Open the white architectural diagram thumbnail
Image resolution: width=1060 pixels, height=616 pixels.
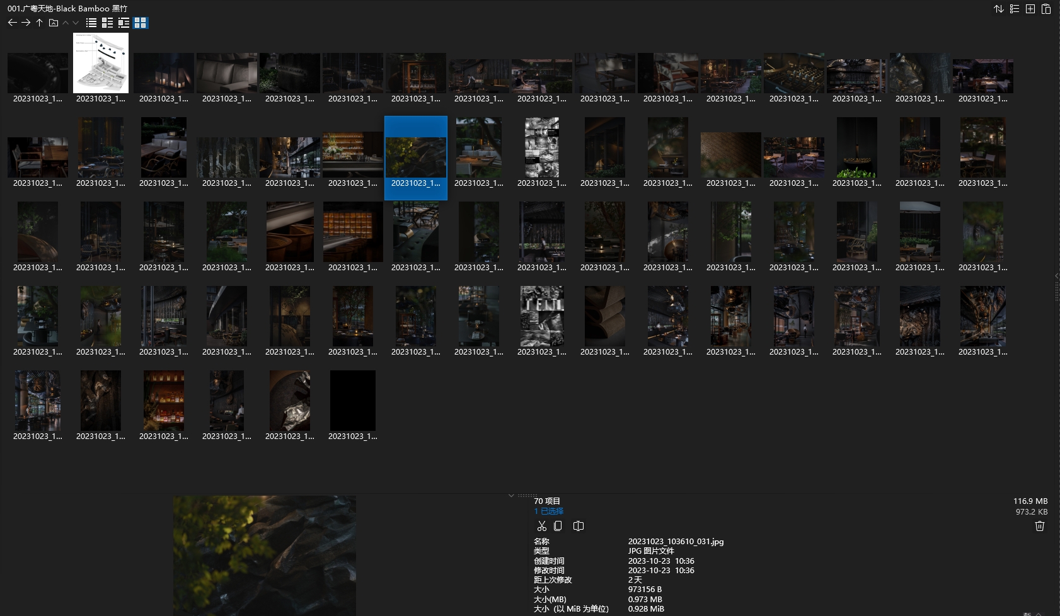click(x=101, y=63)
